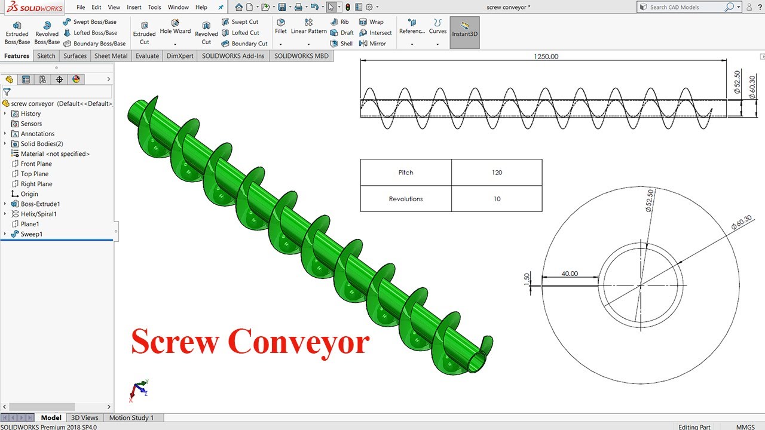Screen dimensions: 765x430
Task: Choose Lofted Boss/Base
Action: pos(90,33)
